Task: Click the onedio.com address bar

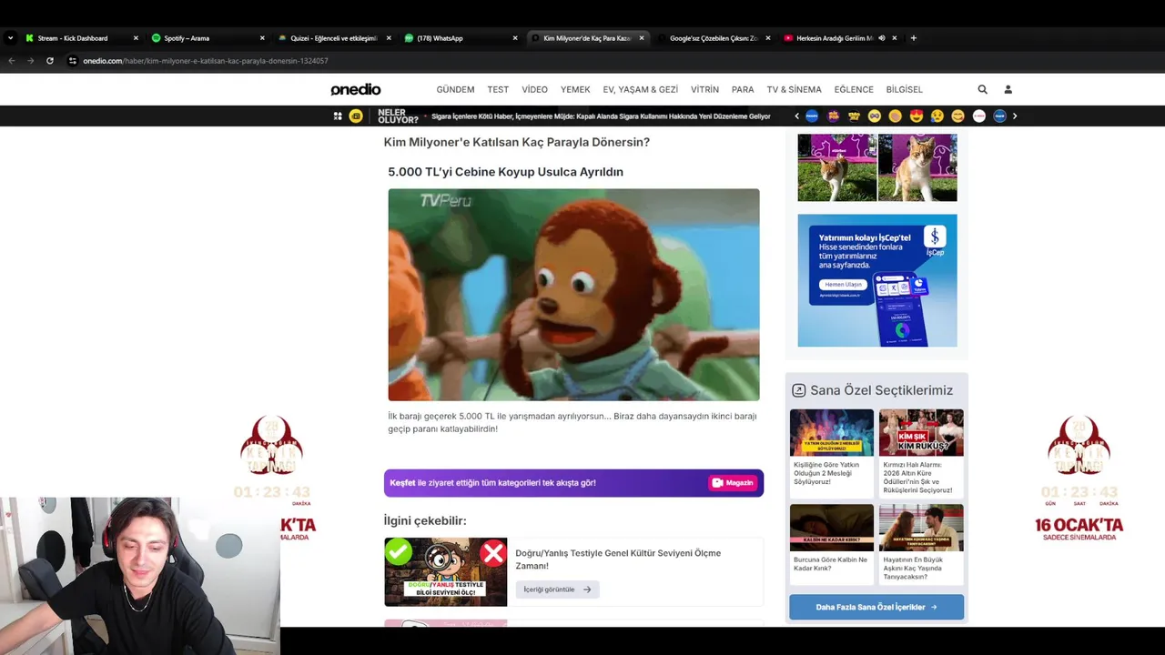Action: click(x=206, y=61)
